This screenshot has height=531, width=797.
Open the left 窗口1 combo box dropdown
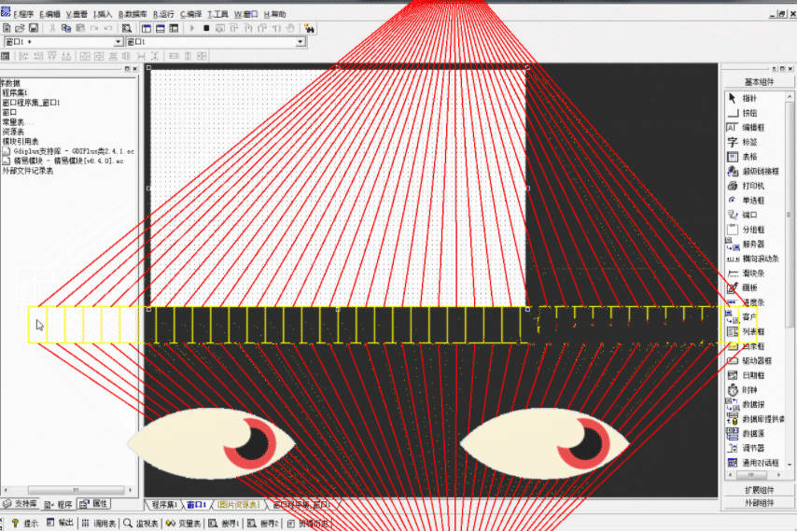(118, 42)
